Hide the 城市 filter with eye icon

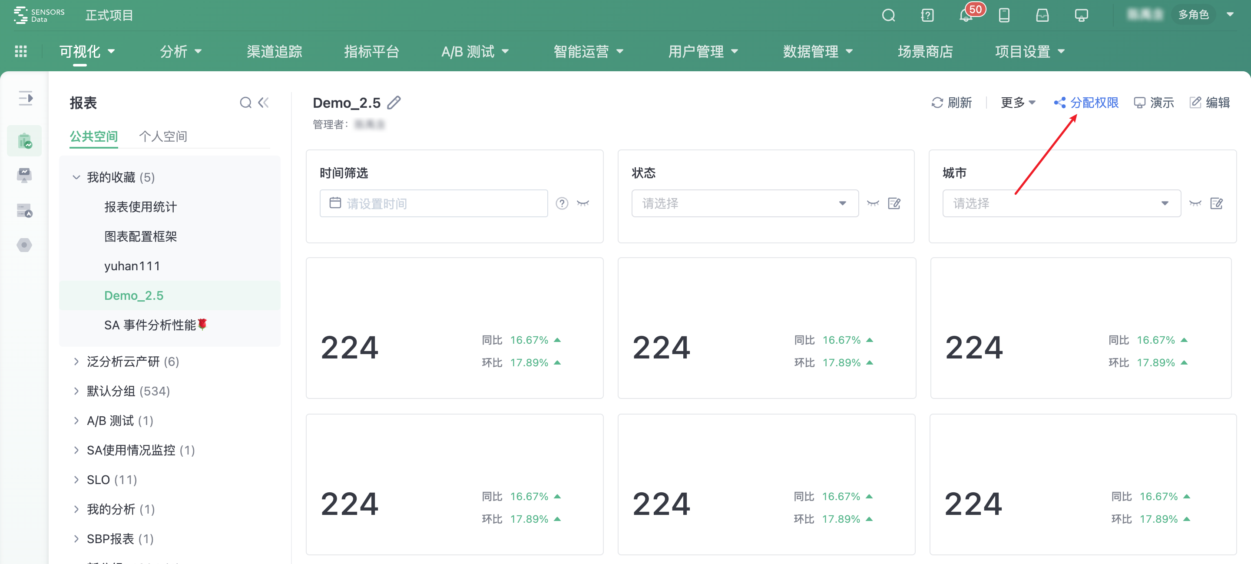point(1195,203)
